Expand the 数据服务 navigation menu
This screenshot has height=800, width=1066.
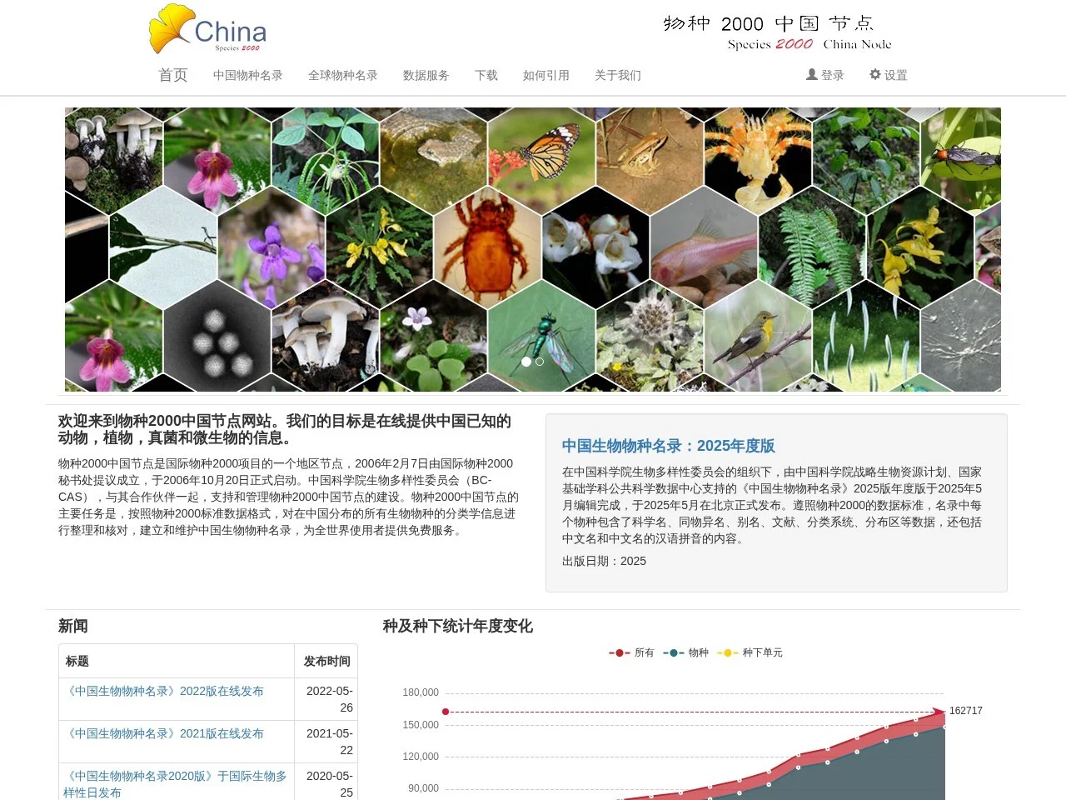tap(426, 75)
